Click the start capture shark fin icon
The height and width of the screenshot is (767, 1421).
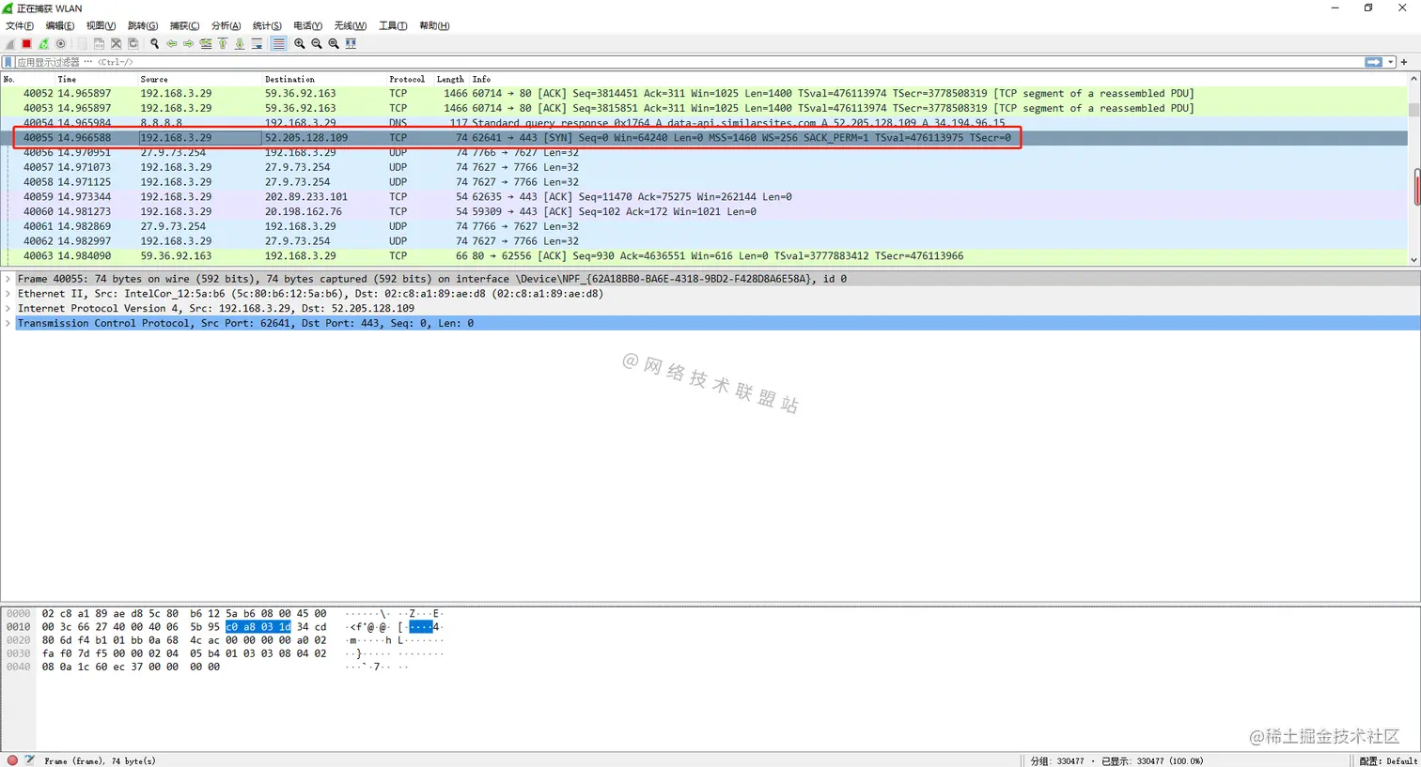pos(10,44)
